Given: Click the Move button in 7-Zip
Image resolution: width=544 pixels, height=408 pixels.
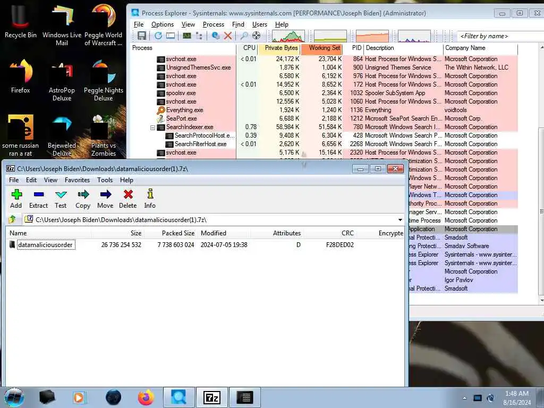Looking at the screenshot, I should click(x=105, y=199).
